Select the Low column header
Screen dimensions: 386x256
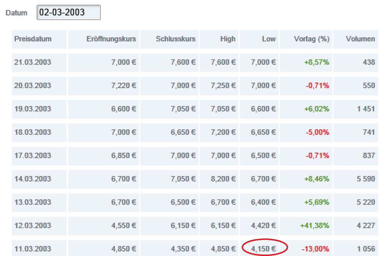[x=268, y=39]
